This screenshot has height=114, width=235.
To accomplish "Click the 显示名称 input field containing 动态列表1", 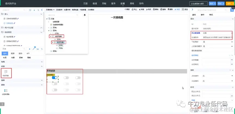I will tap(217, 28).
